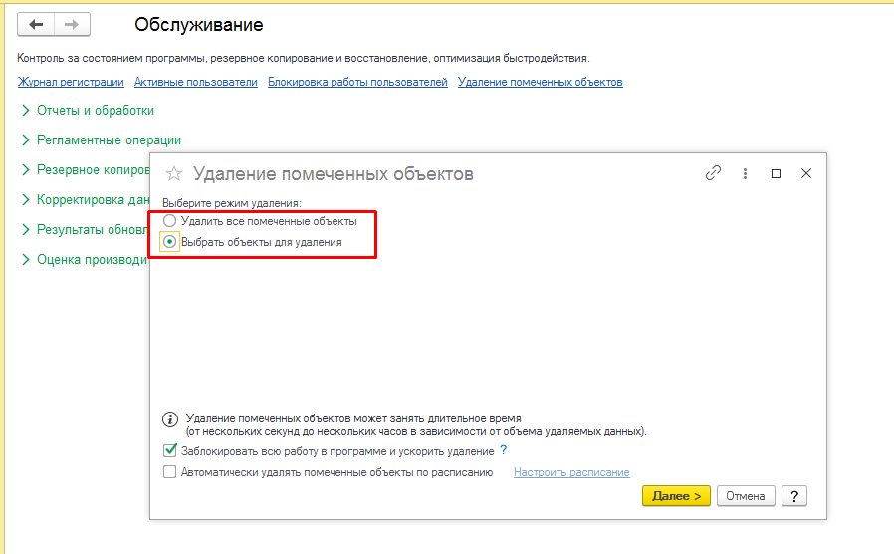Click the Далее > button
This screenshot has width=894, height=554.
tap(676, 496)
